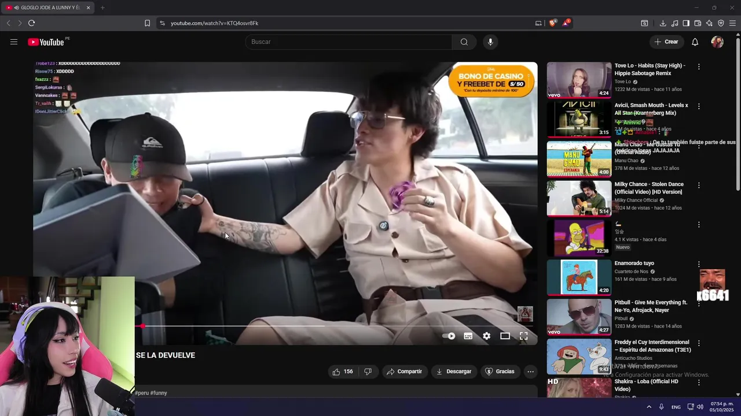Viewport: 741px width, 416px height.
Task: Open the Brave Rewards triangle icon
Action: [566, 23]
